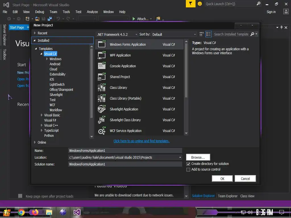Open the Toolbox side tab
This screenshot has width=291, height=218.
coord(5,54)
